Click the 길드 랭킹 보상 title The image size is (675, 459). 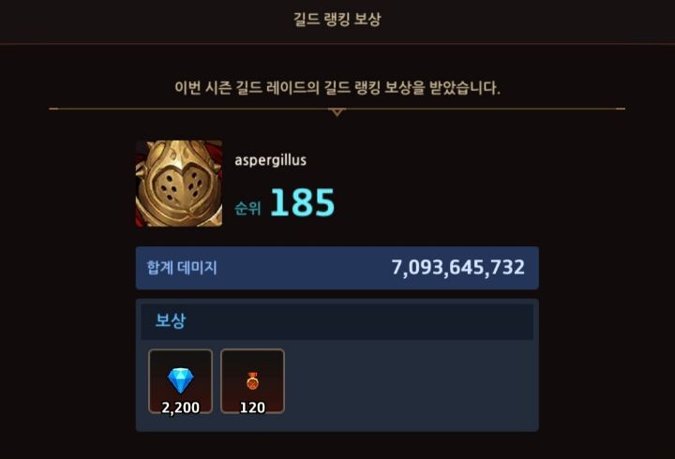pyautogui.click(x=337, y=19)
